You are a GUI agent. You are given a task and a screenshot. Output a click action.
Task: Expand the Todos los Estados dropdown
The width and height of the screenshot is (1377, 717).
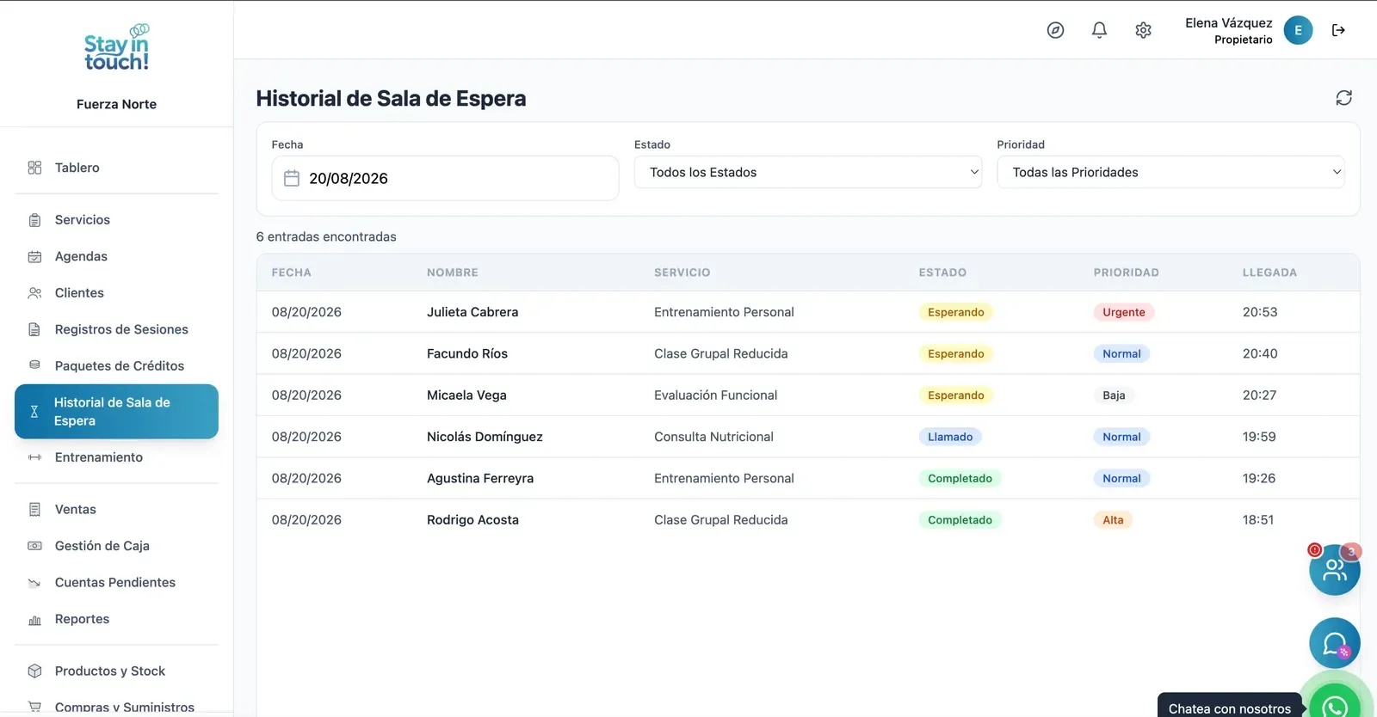point(808,172)
